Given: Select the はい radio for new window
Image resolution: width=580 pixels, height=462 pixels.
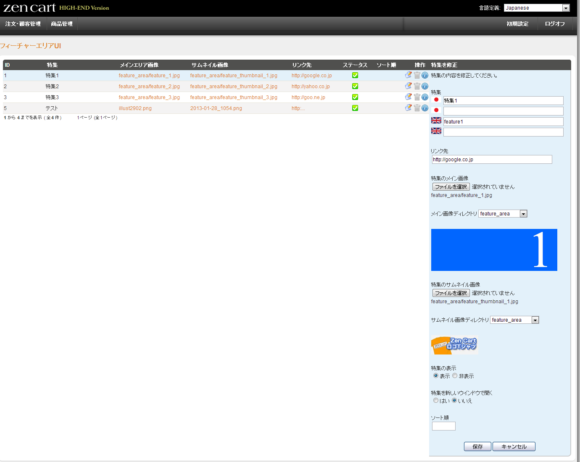Looking at the screenshot, I should [436, 401].
